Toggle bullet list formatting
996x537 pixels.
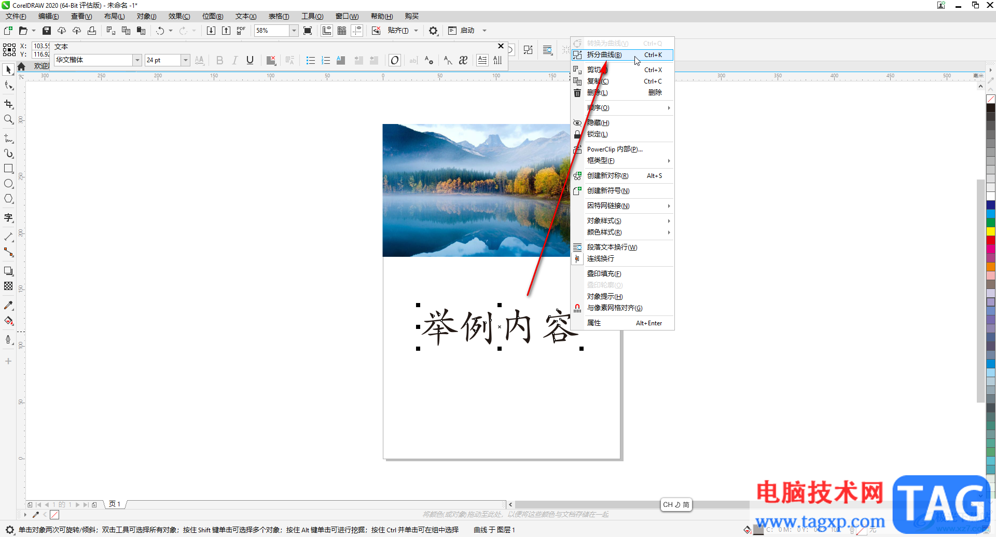(x=310, y=60)
